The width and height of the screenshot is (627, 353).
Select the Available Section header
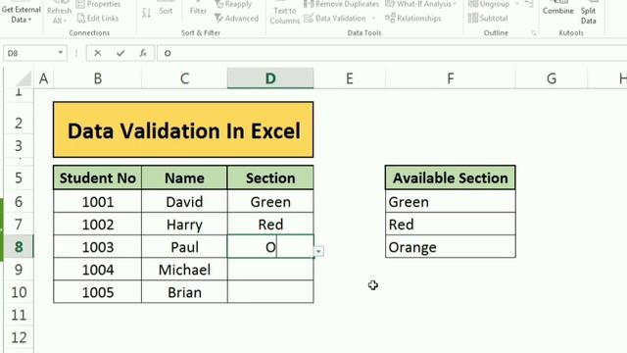click(x=451, y=177)
